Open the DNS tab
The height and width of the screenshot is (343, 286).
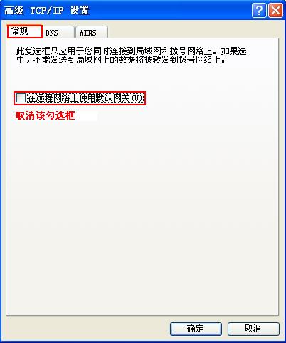coord(58,32)
